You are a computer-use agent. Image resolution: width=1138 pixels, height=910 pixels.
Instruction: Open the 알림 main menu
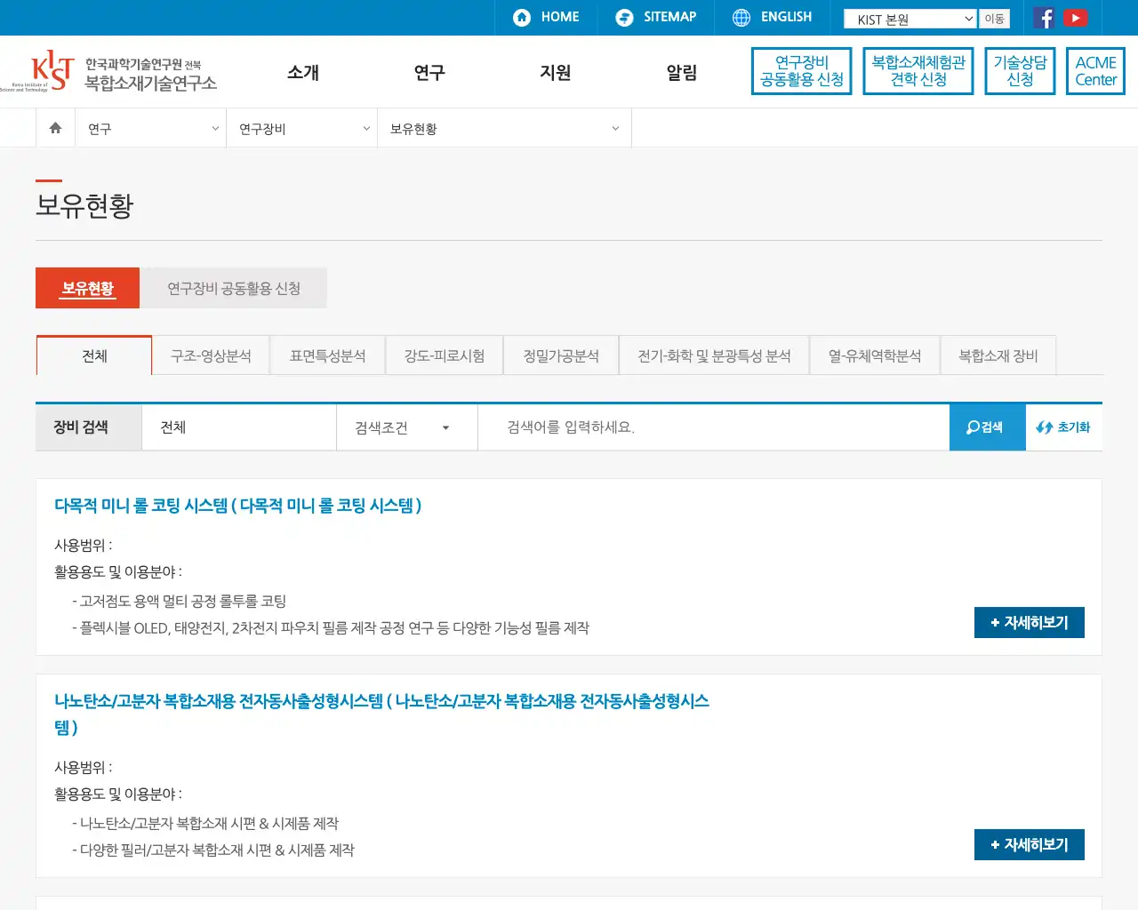tap(682, 73)
